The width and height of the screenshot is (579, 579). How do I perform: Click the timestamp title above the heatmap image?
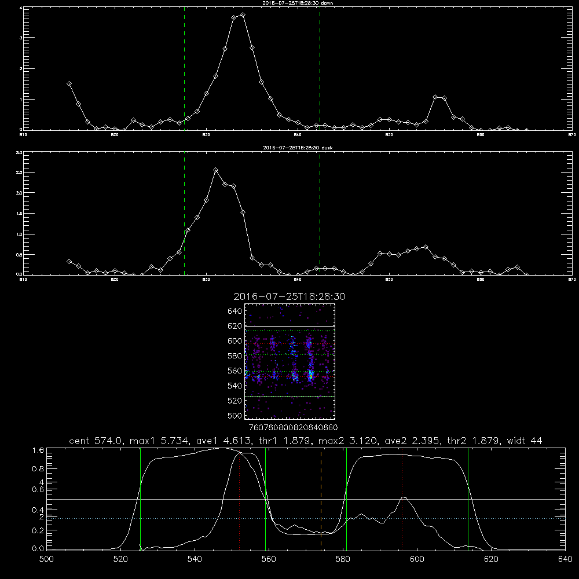[289, 296]
